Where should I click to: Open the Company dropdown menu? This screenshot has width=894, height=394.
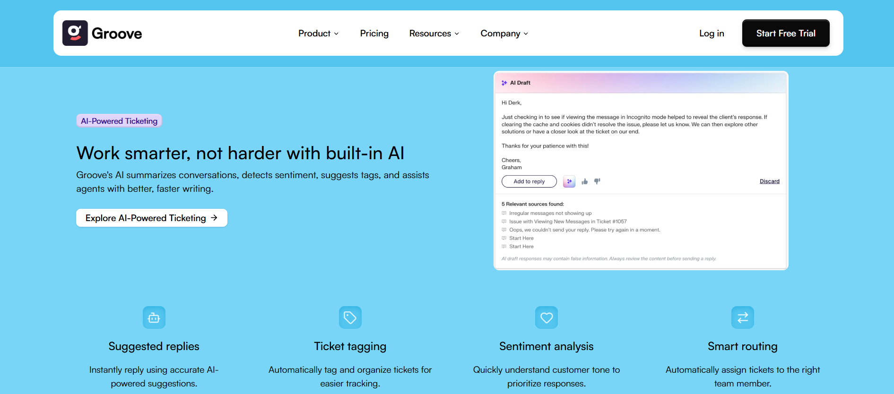(504, 34)
